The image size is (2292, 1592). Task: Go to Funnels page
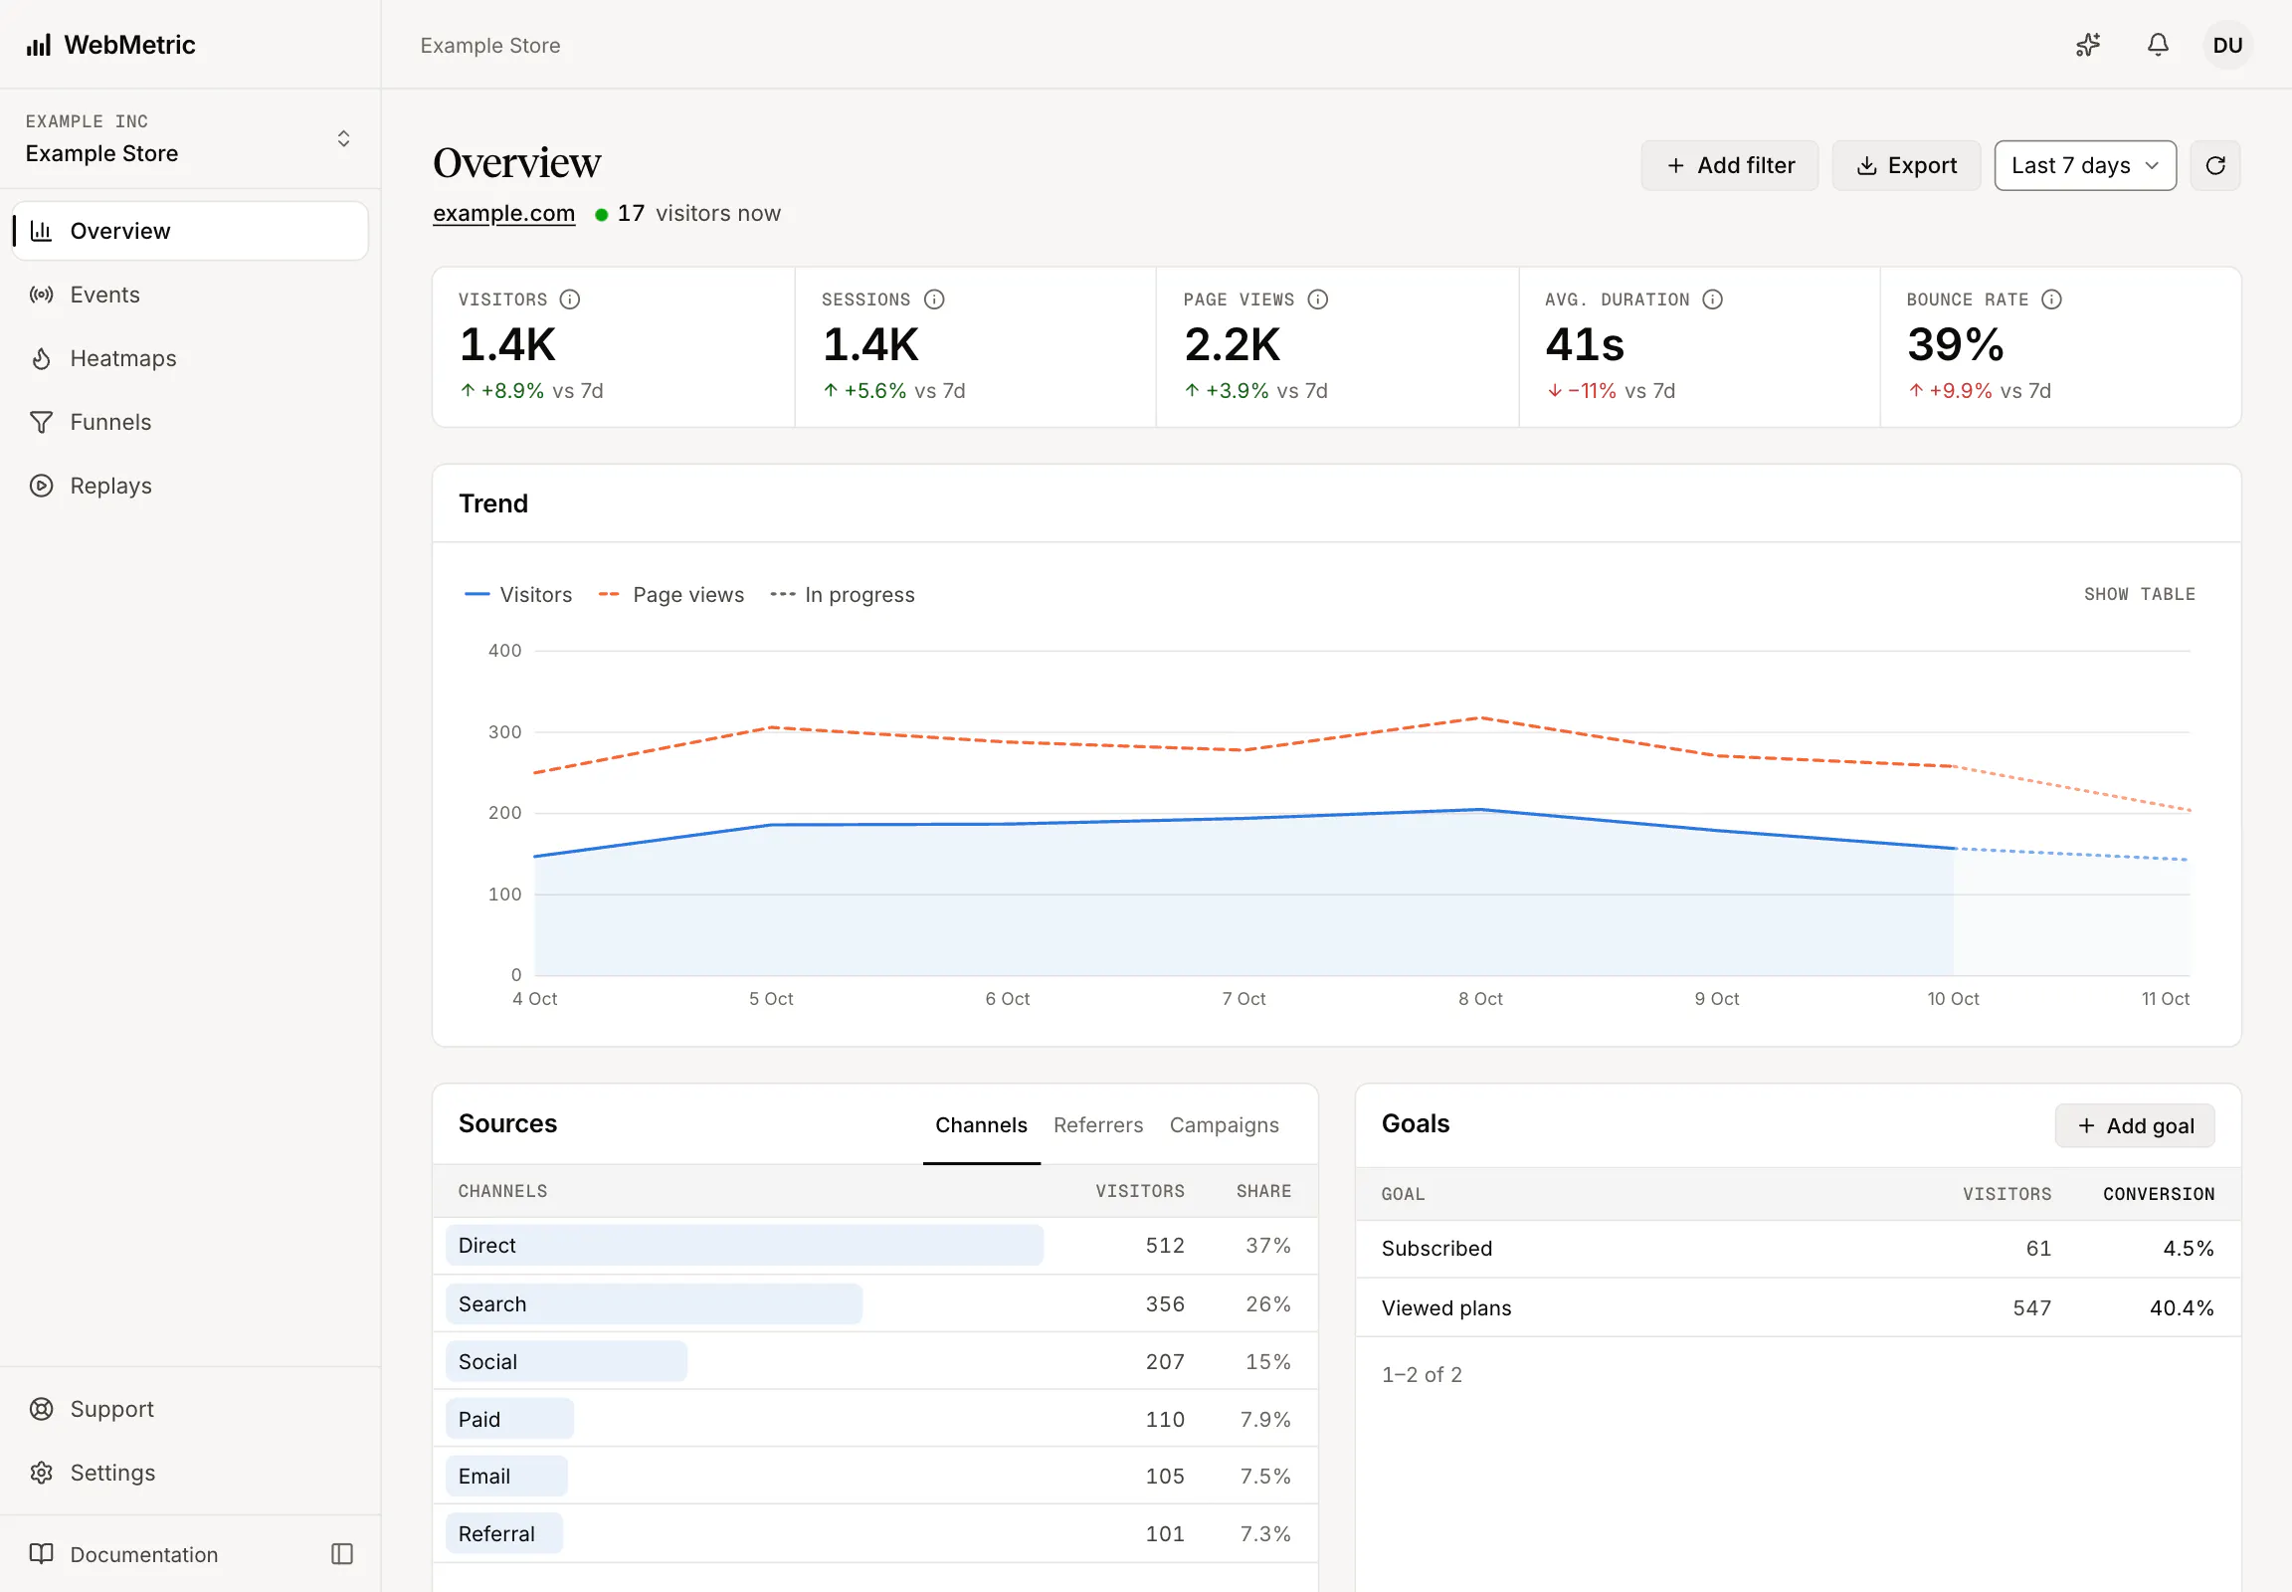tap(190, 422)
